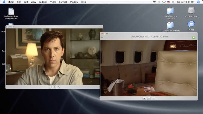Open the Buddies menu

point(43,2)
